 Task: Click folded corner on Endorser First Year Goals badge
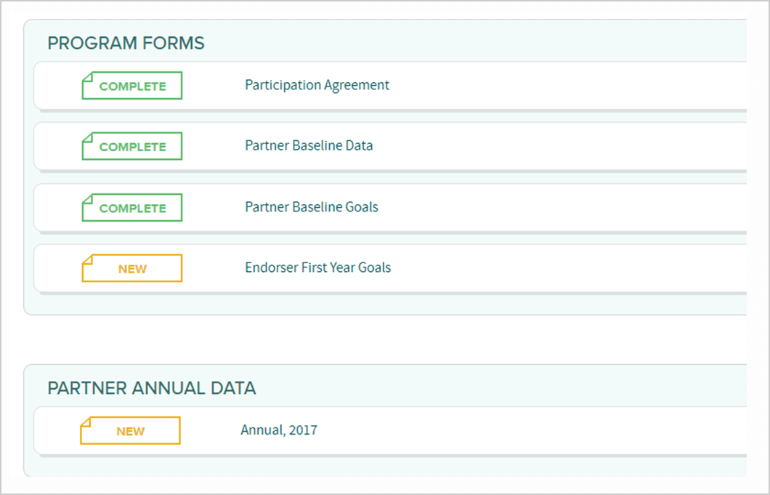tap(87, 259)
